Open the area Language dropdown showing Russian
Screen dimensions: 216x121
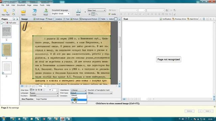[44, 93]
